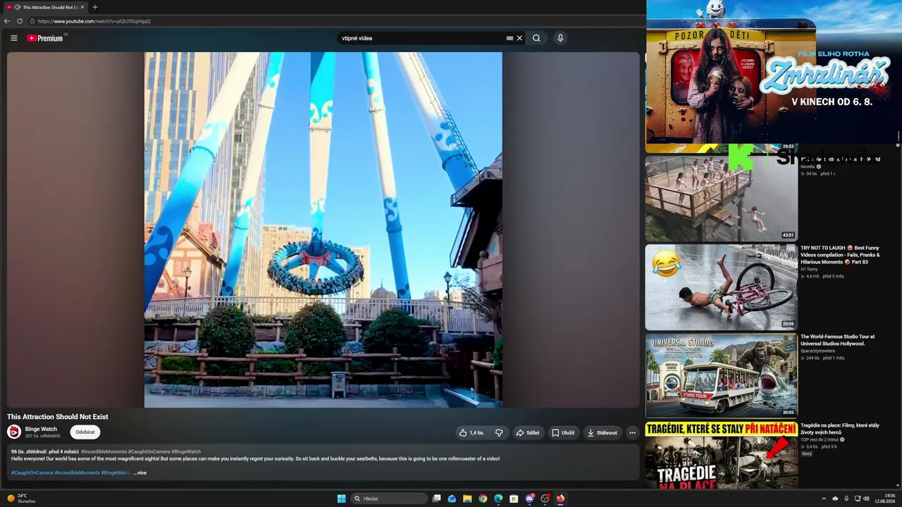Open the Universal Studios tour thumbnail
Image resolution: width=902 pixels, height=507 pixels.
point(721,375)
